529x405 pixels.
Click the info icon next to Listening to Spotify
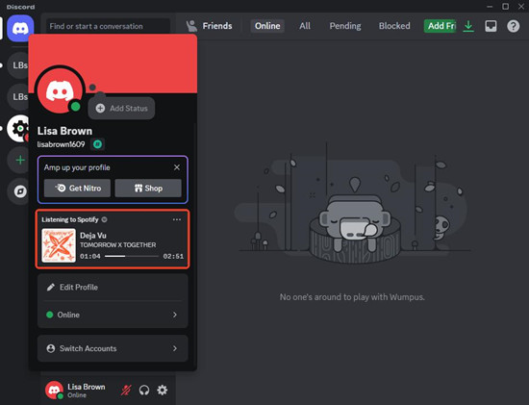(105, 219)
